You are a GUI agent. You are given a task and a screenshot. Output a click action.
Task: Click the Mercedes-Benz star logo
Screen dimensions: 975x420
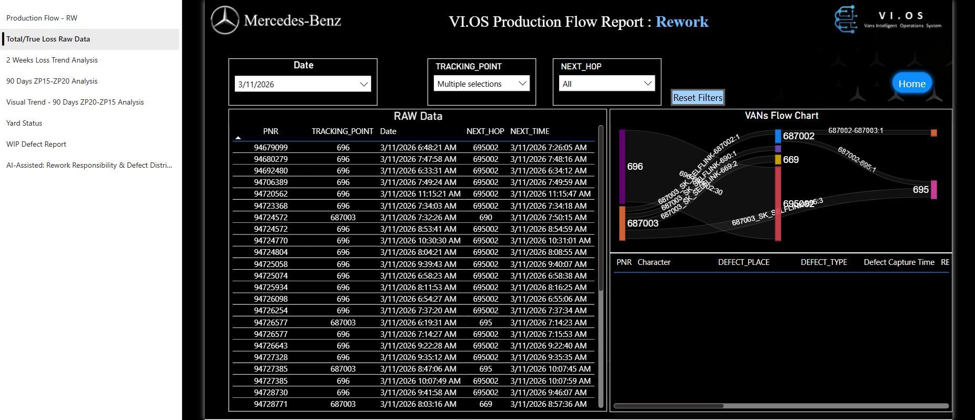click(x=225, y=21)
